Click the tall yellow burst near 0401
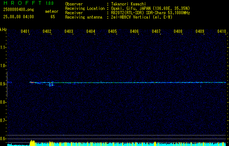Screen dimensions: 229x146 tap(32, 143)
